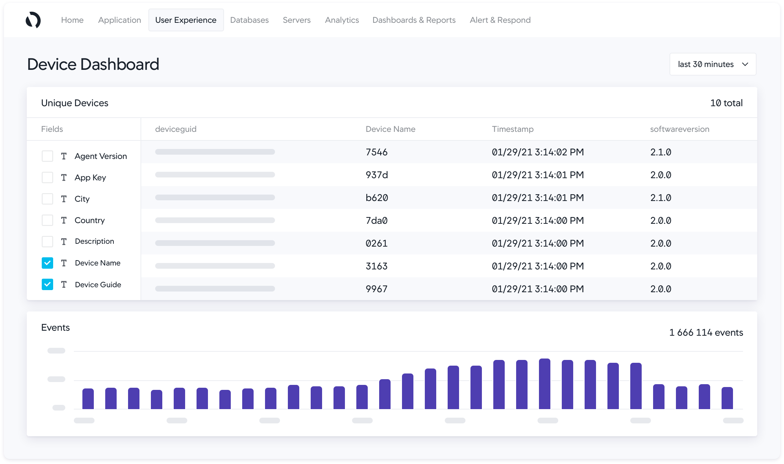Screen dimensions: 784x464
Task: Uncheck the Device Guide field checkbox
Action: (x=47, y=284)
